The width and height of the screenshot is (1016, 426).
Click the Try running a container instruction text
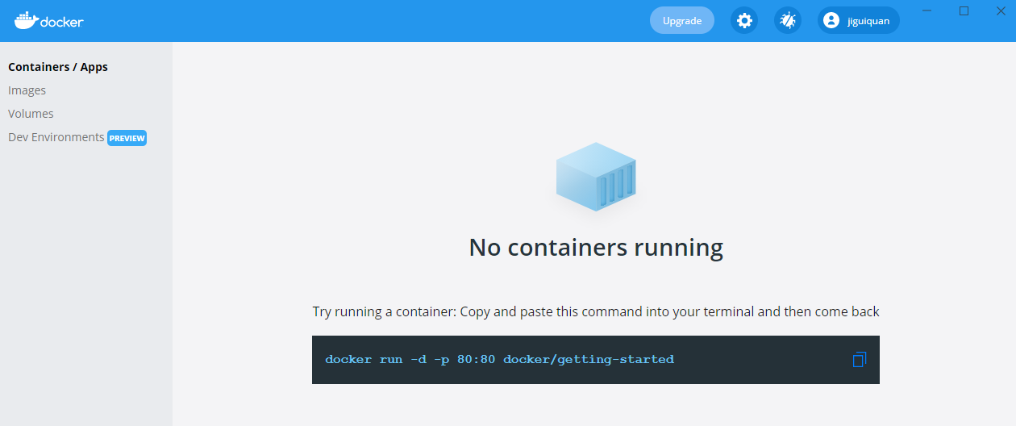coord(596,311)
